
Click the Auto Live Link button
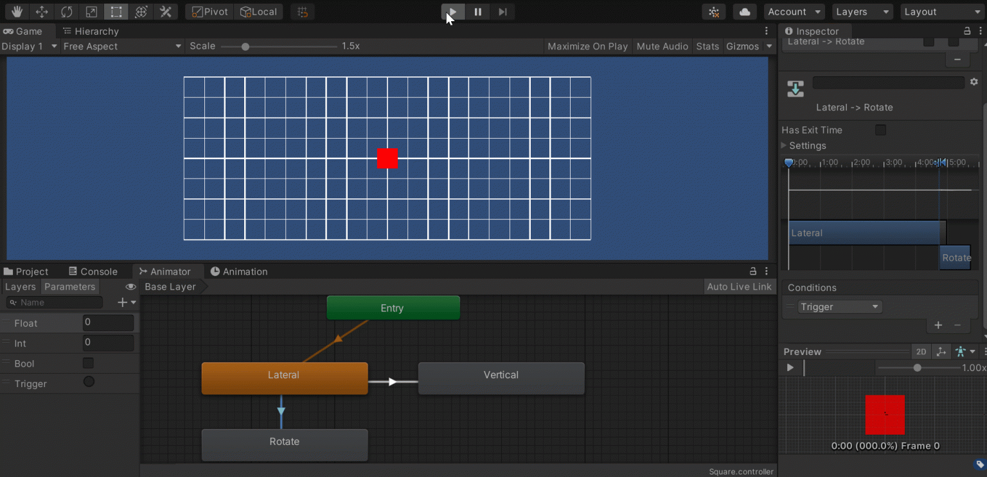[739, 287]
